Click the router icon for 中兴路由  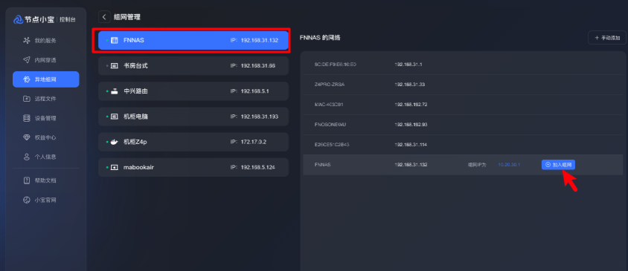(x=114, y=91)
